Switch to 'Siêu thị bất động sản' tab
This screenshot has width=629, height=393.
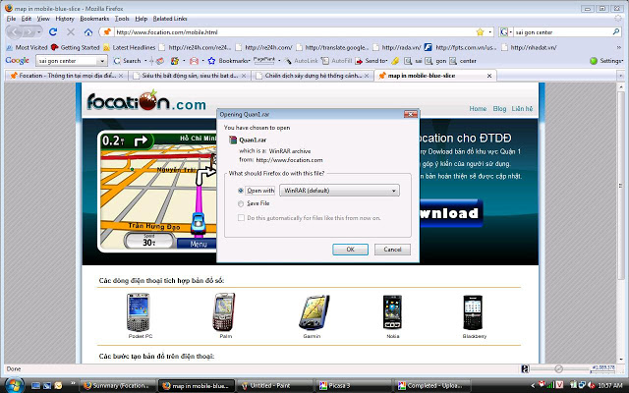(189, 76)
